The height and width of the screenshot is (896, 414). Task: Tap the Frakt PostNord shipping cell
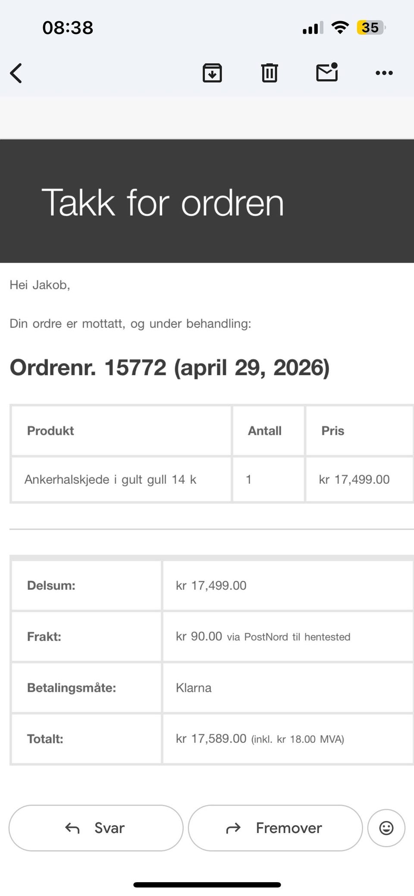[x=288, y=636]
